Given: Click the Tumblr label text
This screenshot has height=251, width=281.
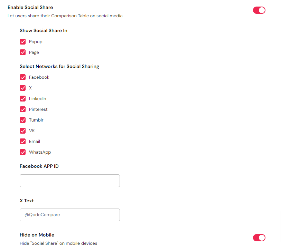Looking at the screenshot, I should (x=36, y=120).
